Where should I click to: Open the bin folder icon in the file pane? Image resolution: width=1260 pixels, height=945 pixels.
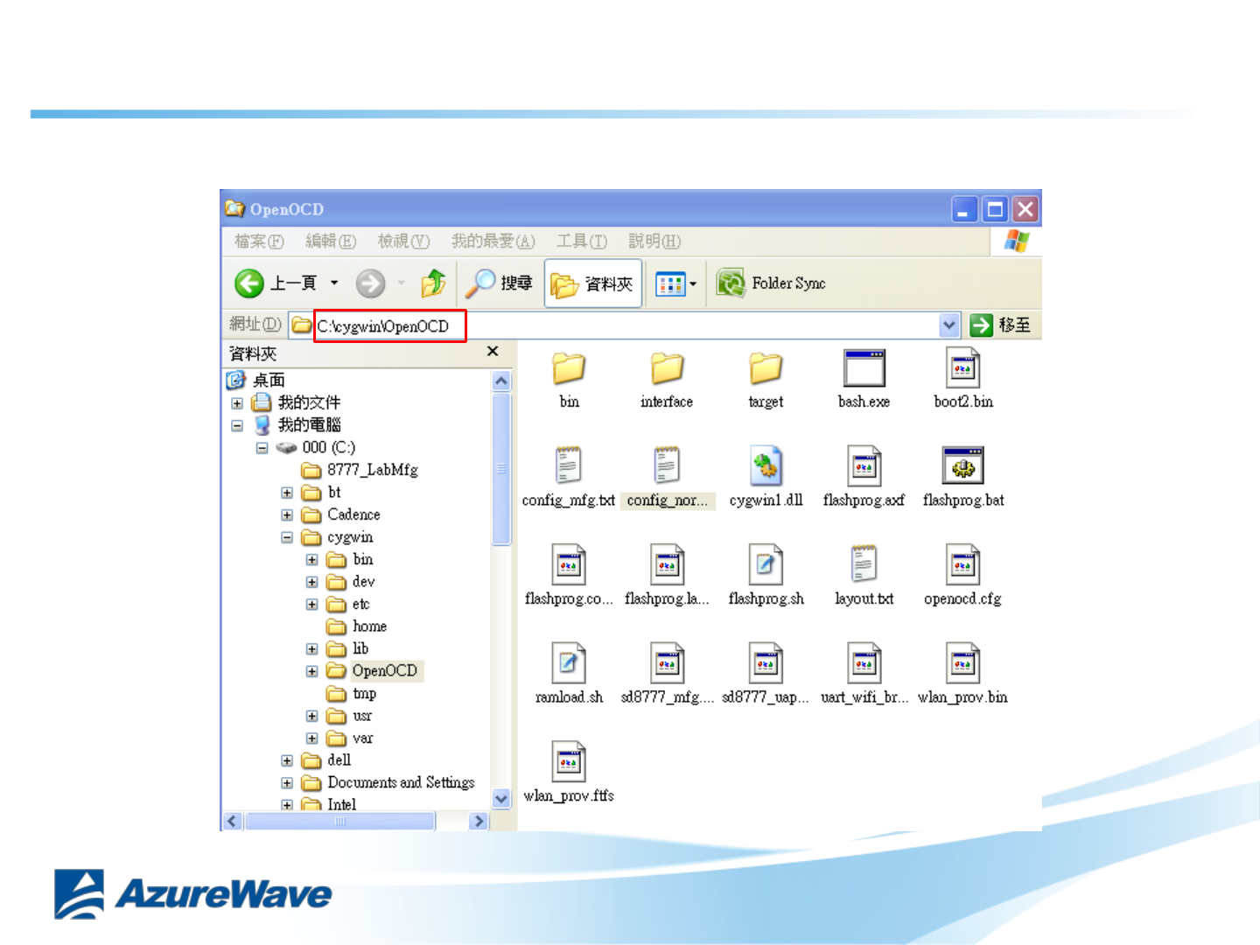click(569, 368)
